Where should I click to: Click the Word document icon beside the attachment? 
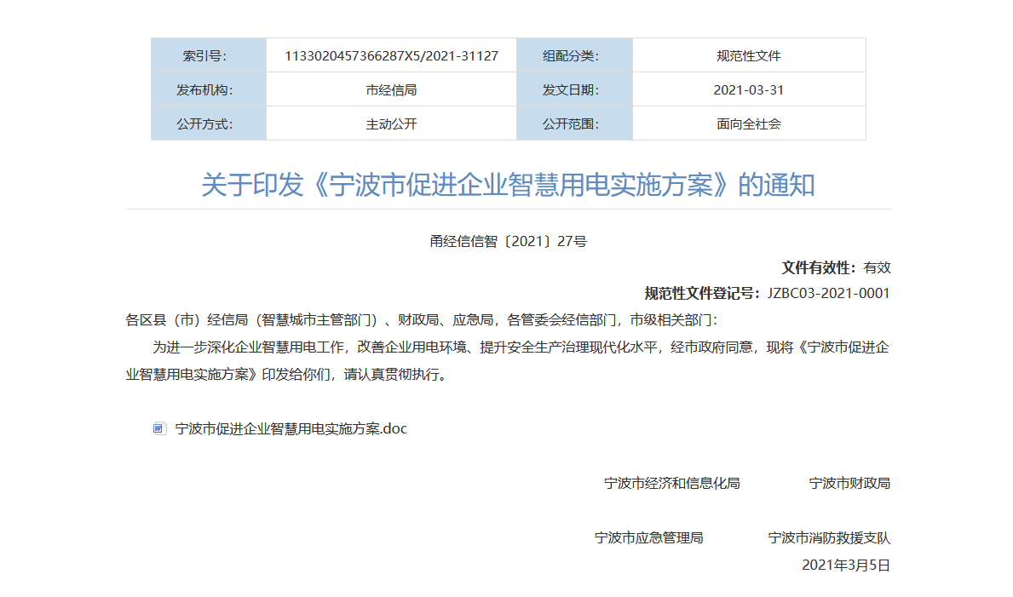pyautogui.click(x=158, y=429)
